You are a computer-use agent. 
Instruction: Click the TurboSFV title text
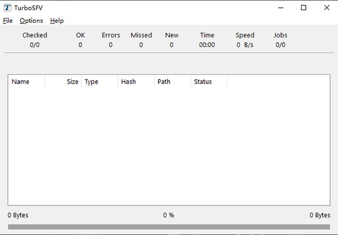[29, 8]
